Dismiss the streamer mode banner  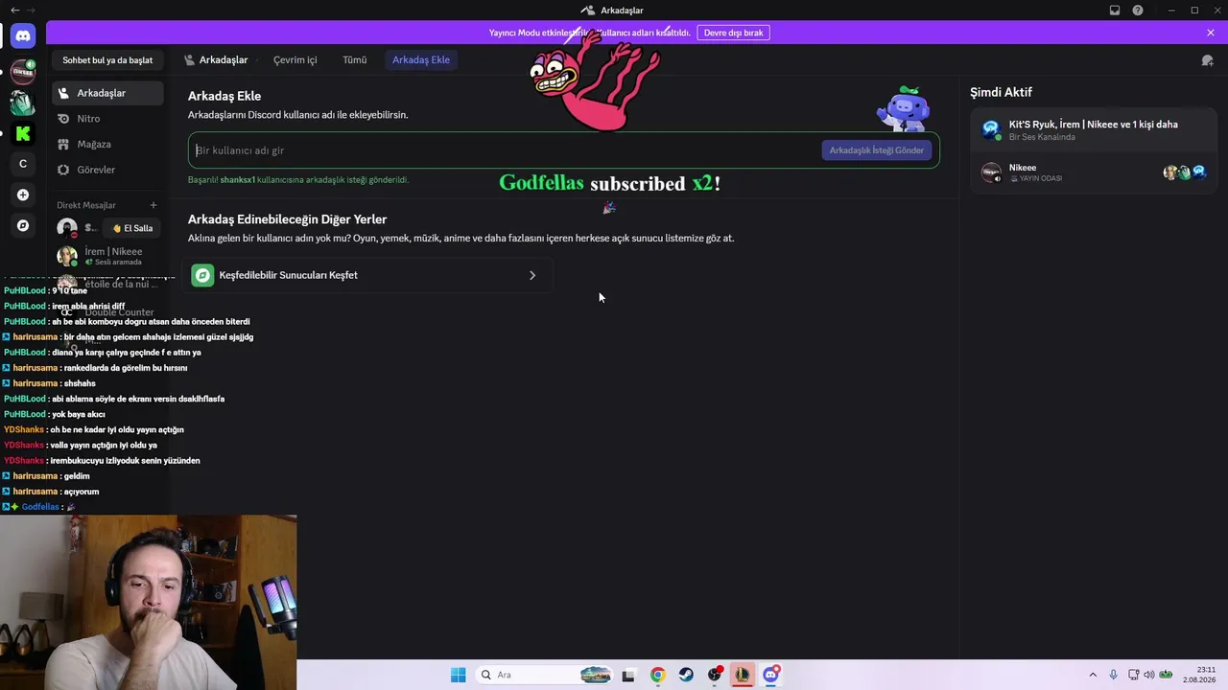point(1211,33)
